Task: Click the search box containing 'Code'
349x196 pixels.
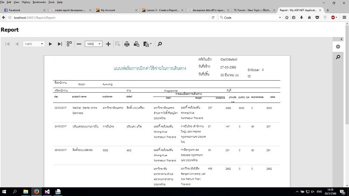Action: [250, 18]
